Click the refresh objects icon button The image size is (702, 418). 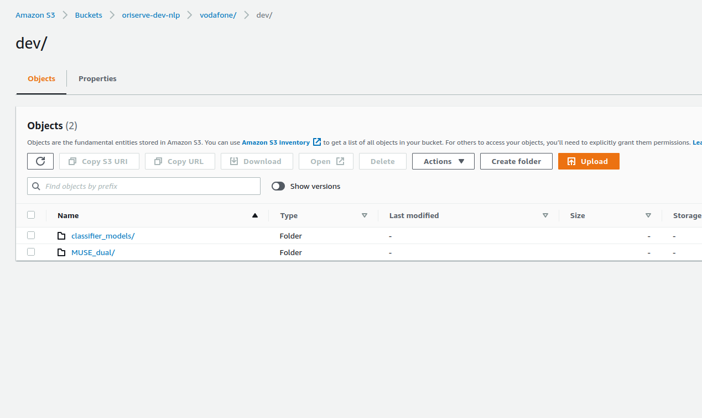click(40, 161)
